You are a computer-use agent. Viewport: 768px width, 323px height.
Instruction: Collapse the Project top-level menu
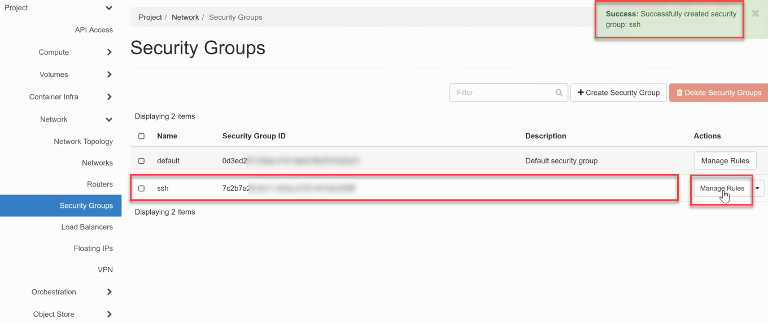(x=109, y=8)
